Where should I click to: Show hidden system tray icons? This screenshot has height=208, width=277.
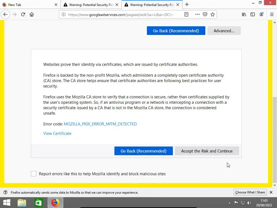click(x=229, y=203)
